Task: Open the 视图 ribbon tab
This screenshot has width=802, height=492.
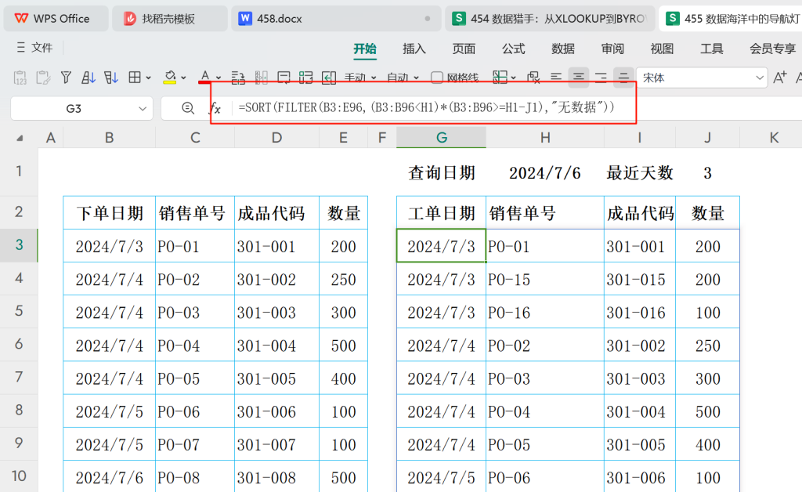Action: click(662, 49)
